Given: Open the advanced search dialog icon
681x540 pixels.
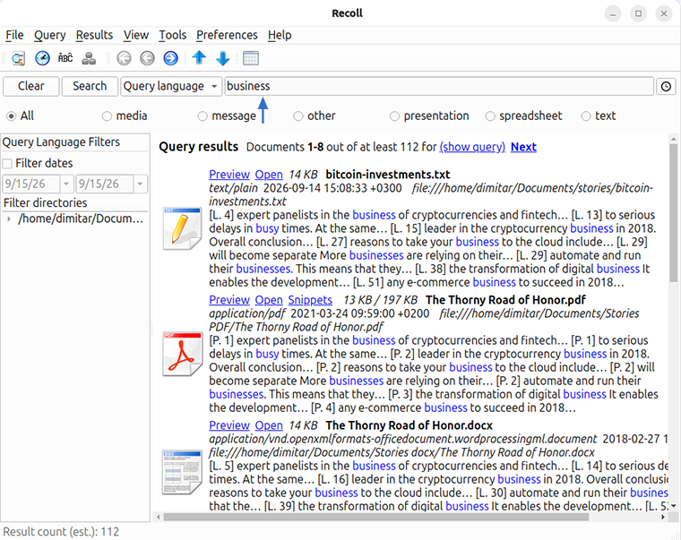Looking at the screenshot, I should coord(18,58).
